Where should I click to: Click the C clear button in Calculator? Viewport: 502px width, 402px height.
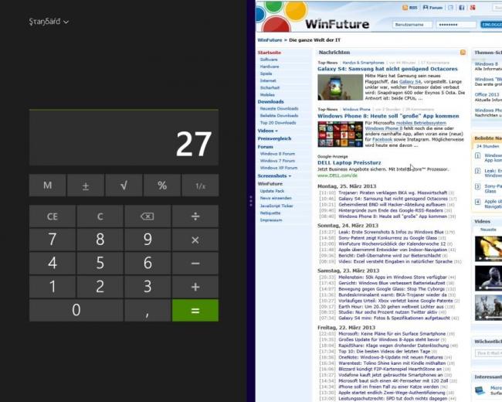click(x=100, y=216)
